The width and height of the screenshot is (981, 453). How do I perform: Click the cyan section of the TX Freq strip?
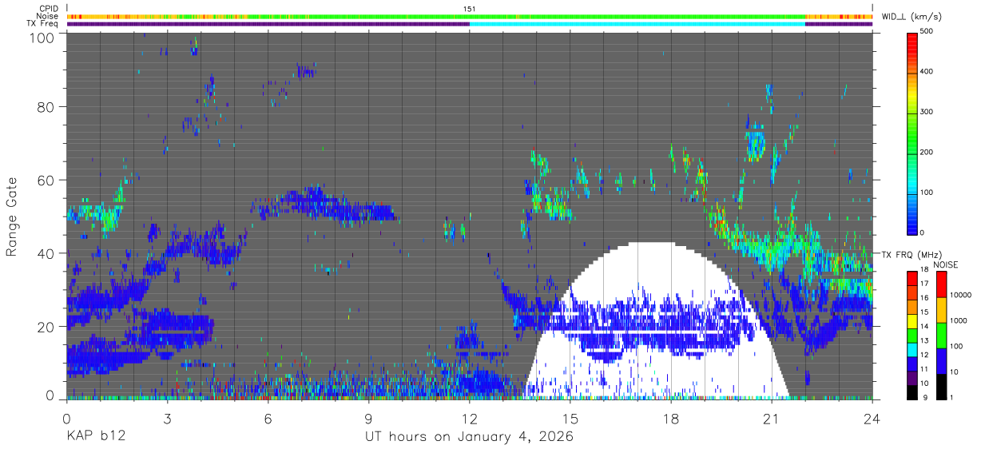[x=637, y=24]
